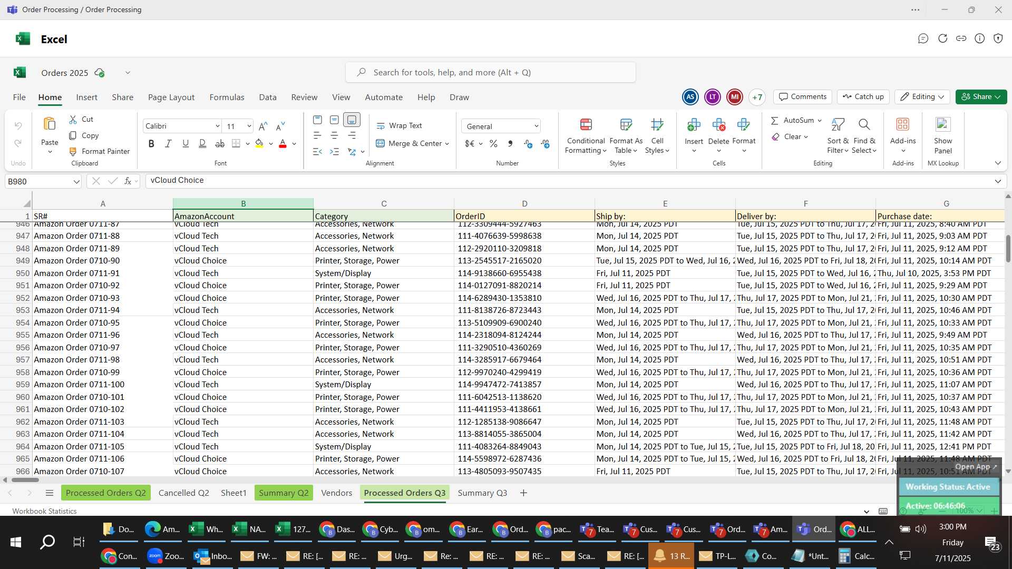Click the Paste clipboard icon

(x=50, y=124)
